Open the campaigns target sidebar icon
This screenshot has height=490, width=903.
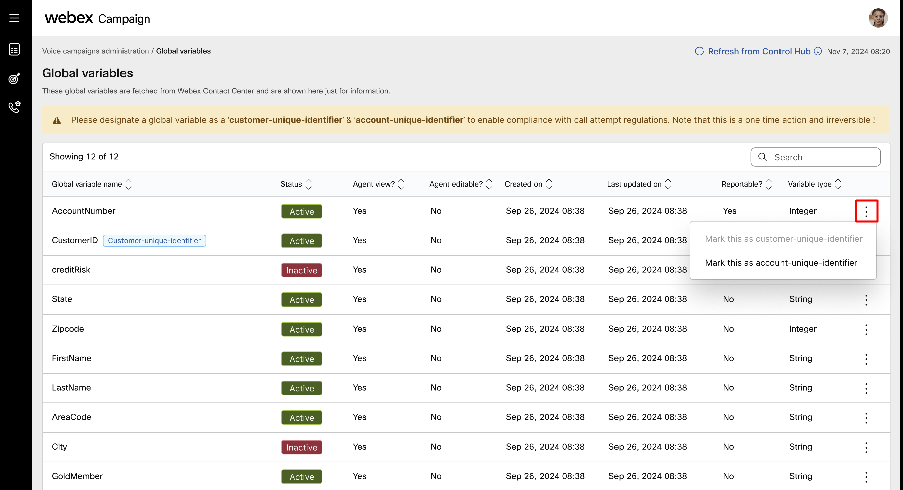click(x=14, y=79)
